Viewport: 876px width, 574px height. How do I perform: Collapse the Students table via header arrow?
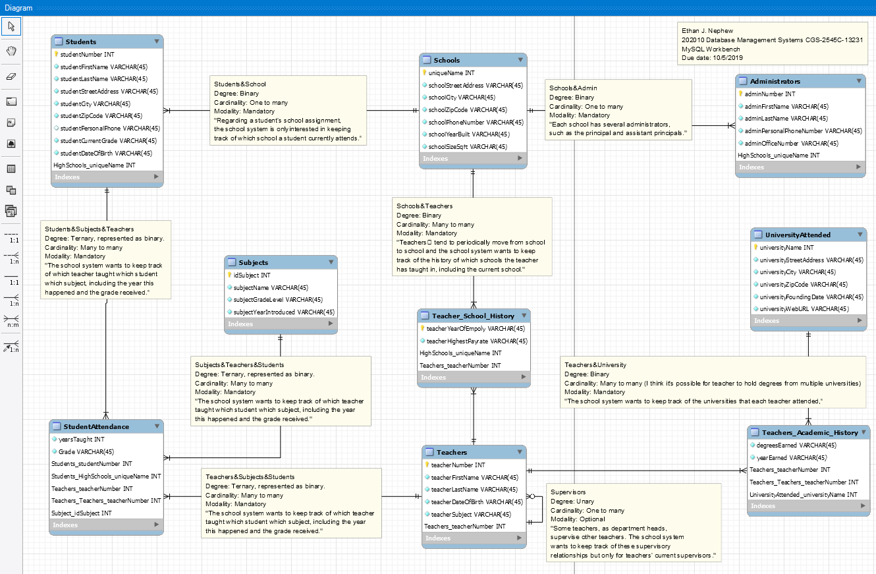[157, 42]
